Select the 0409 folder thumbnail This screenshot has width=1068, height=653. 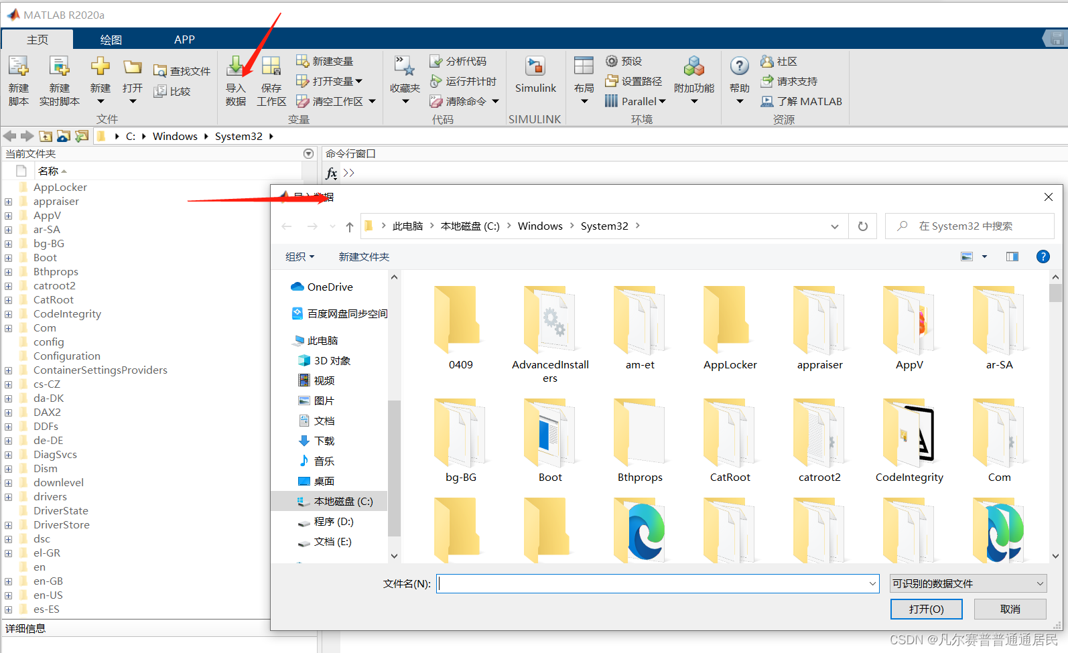[461, 328]
